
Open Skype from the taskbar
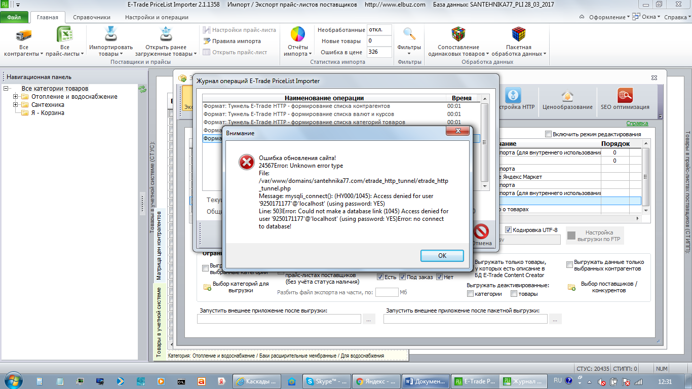327,381
